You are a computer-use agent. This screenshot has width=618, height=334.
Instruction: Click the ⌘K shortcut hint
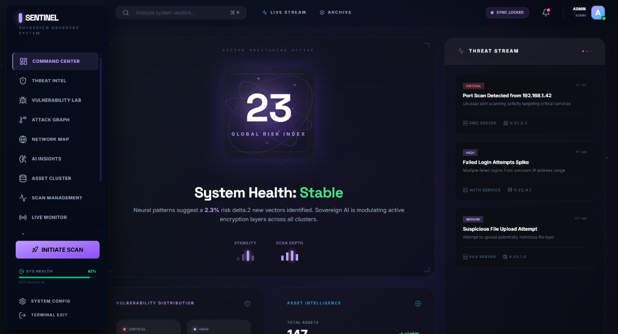(235, 13)
